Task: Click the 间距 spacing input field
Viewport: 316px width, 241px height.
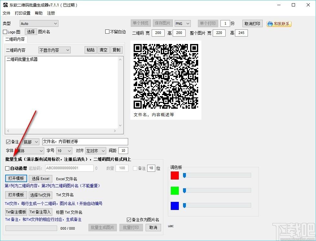Action: pos(123,150)
